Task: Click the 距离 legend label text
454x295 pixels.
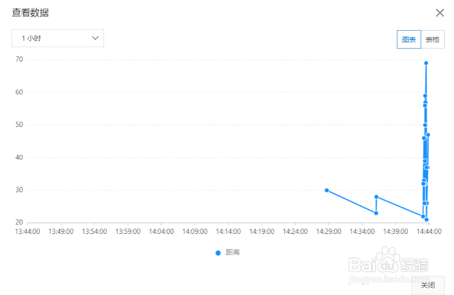Action: [232, 253]
